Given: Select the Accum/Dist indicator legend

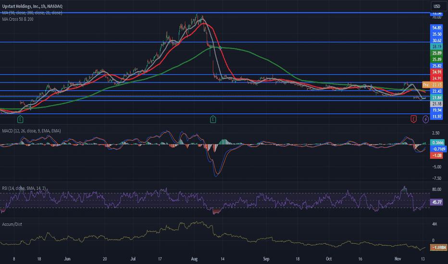Looking at the screenshot, I should (12, 224).
